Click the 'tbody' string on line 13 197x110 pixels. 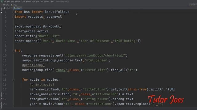(x=61, y=70)
